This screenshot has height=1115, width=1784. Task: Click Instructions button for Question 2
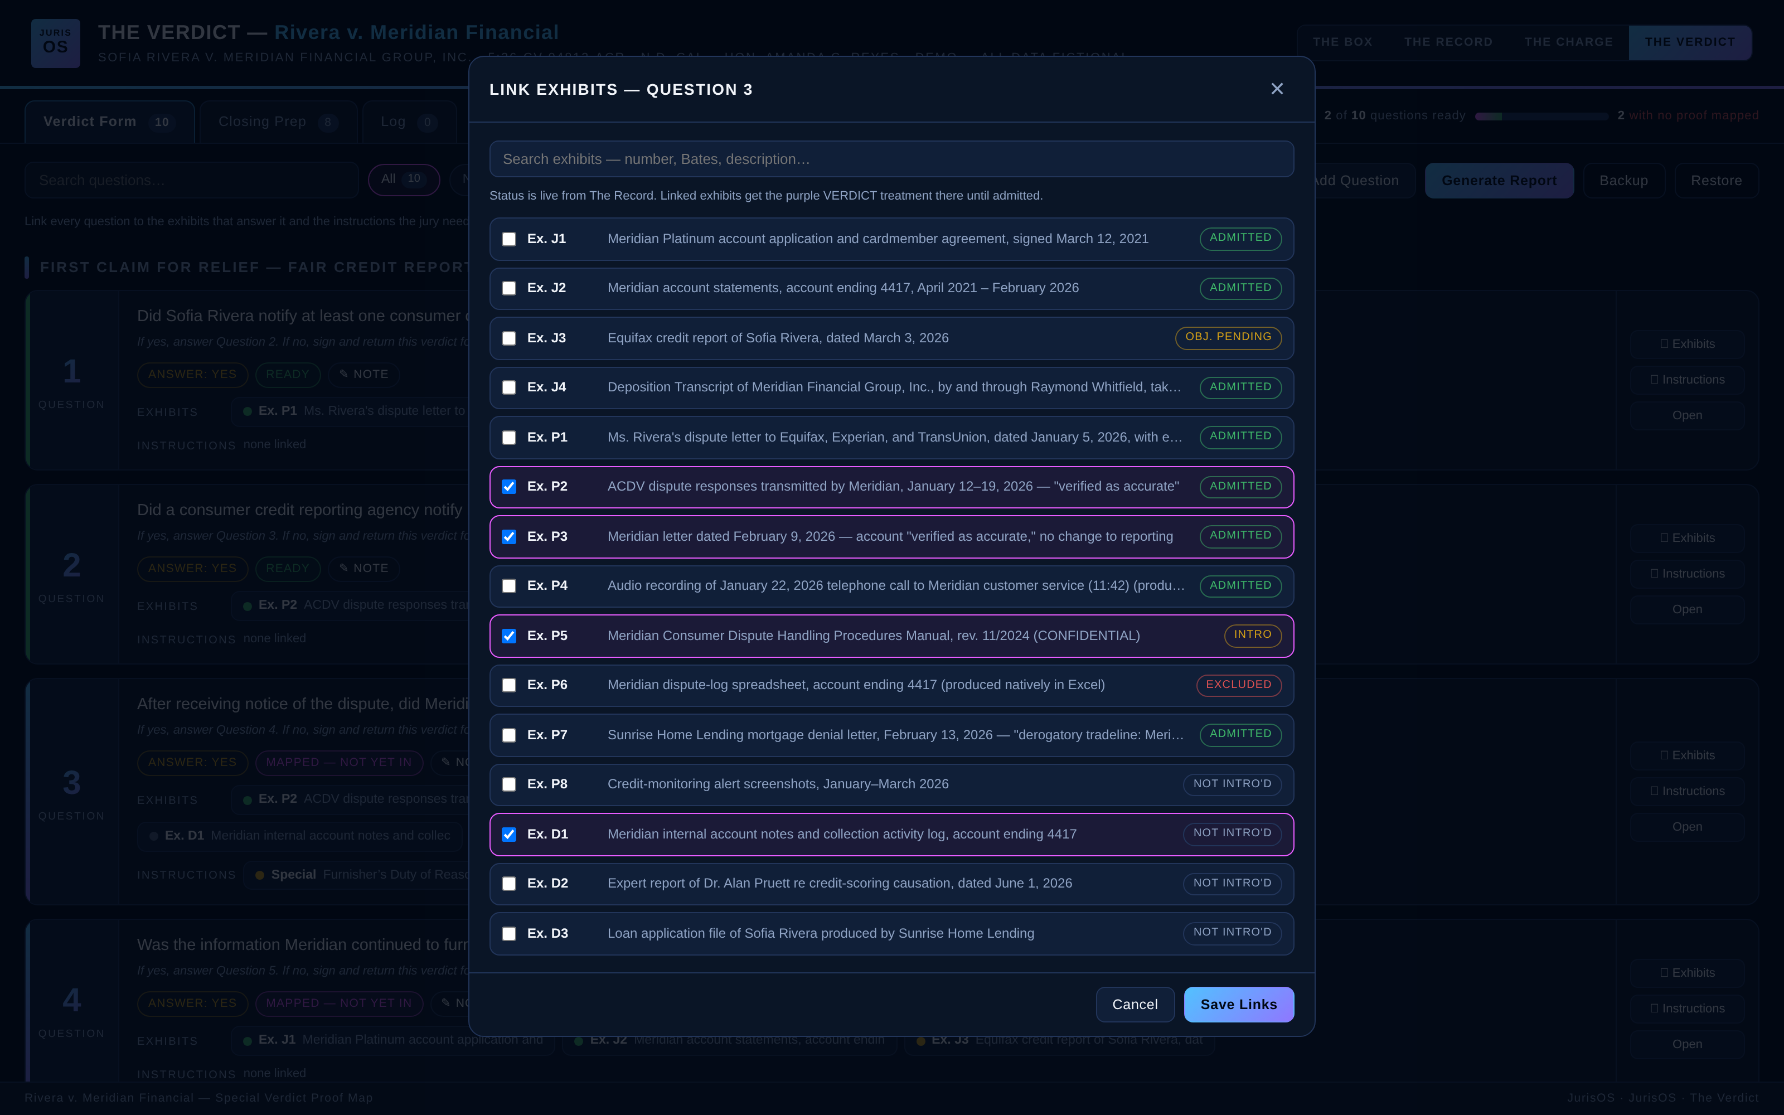click(1686, 574)
